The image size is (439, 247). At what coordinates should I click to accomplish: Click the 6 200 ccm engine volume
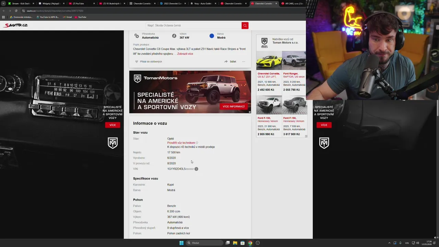coord(174,211)
